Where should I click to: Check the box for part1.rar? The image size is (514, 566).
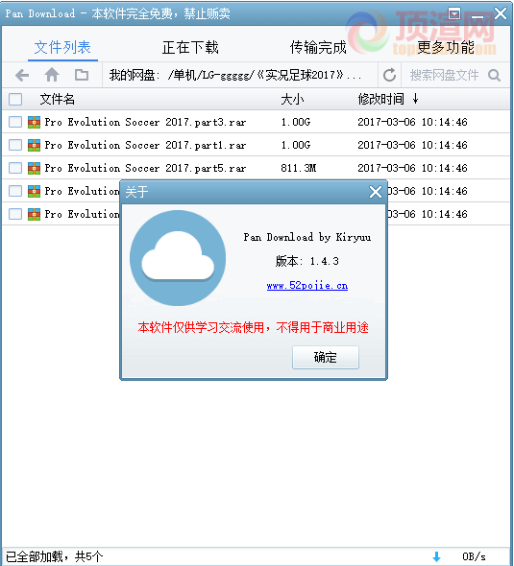pyautogui.click(x=15, y=145)
